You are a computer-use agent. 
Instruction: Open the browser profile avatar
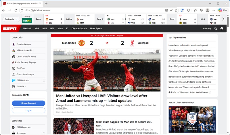click(x=207, y=10)
